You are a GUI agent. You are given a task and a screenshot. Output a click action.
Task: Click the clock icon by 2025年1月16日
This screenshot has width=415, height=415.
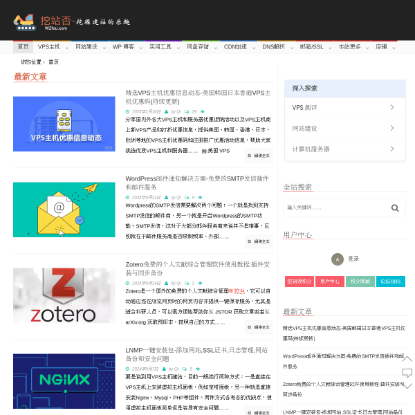click(x=127, y=111)
